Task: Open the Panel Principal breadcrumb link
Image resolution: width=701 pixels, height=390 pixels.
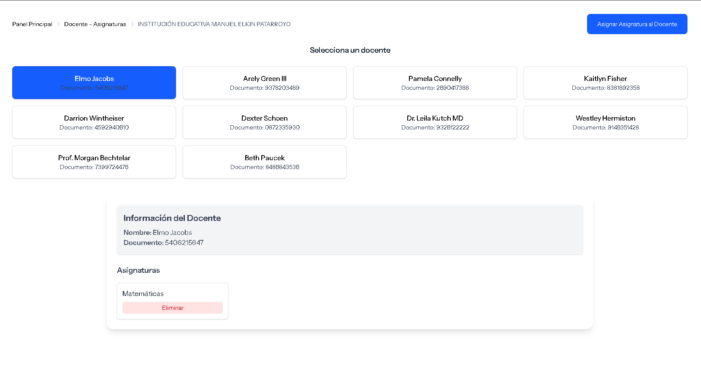Action: 32,24
